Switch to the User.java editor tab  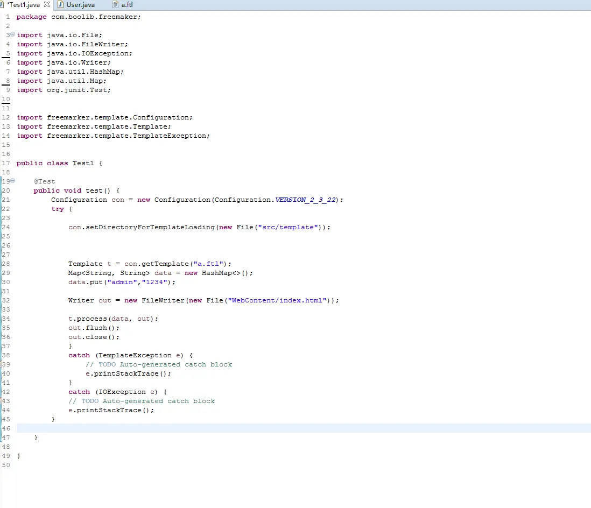click(80, 5)
